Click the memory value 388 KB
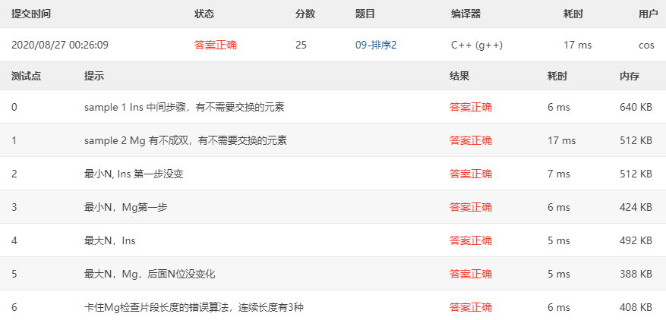 (x=636, y=275)
